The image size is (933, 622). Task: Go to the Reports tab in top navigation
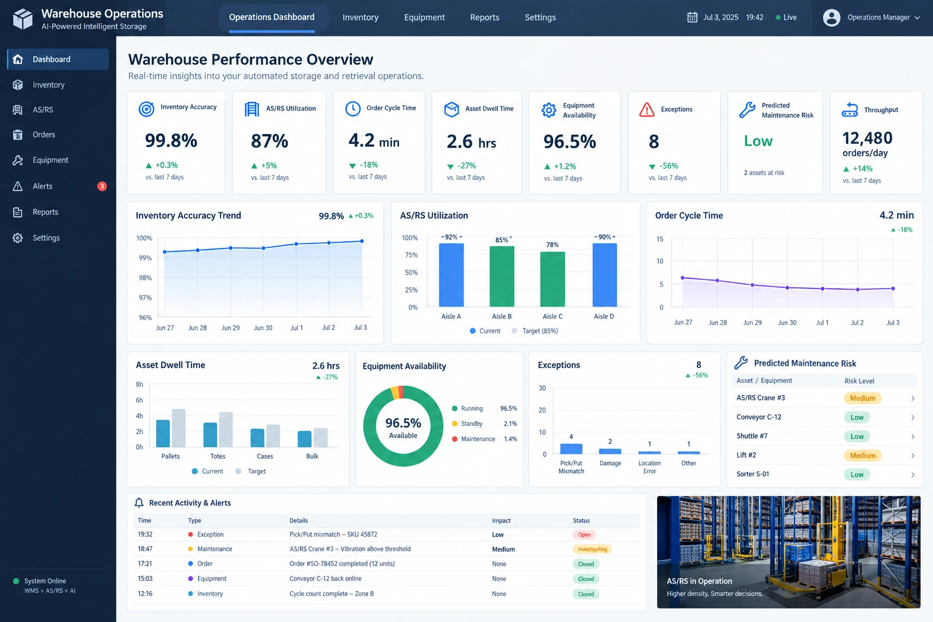(485, 18)
